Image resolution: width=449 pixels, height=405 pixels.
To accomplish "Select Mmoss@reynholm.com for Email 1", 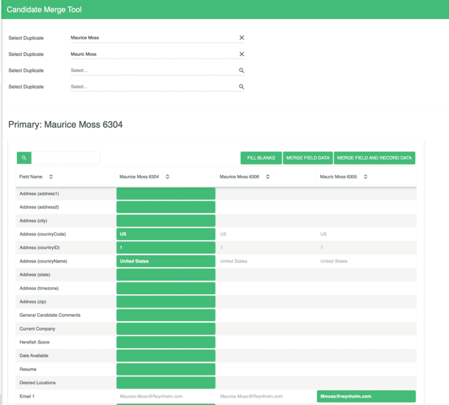I will click(x=366, y=396).
